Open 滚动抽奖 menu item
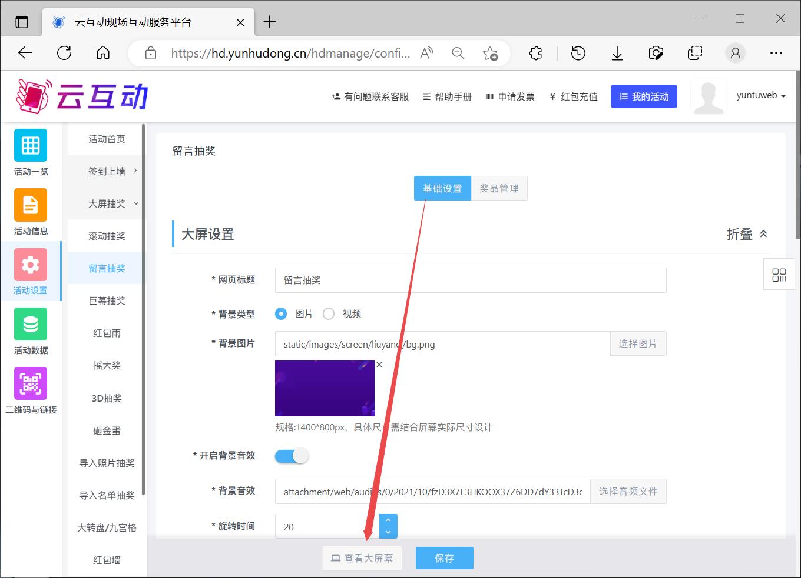 107,236
